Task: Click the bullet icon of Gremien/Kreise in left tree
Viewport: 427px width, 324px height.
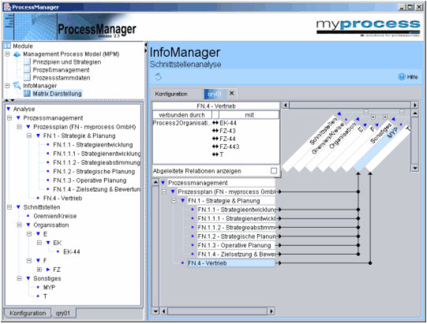Action: pos(28,216)
